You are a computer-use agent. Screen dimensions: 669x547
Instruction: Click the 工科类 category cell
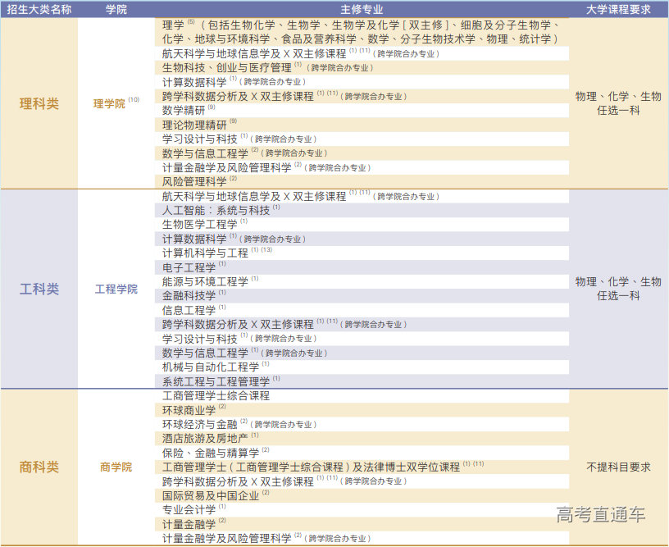39,289
